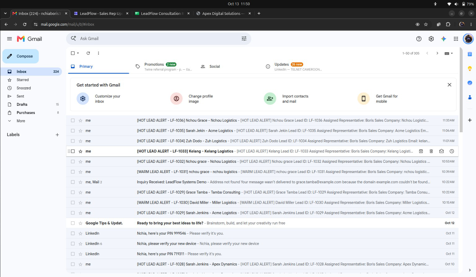This screenshot has height=277, width=476.
Task: Refresh the inbox list
Action: pyautogui.click(x=88, y=53)
